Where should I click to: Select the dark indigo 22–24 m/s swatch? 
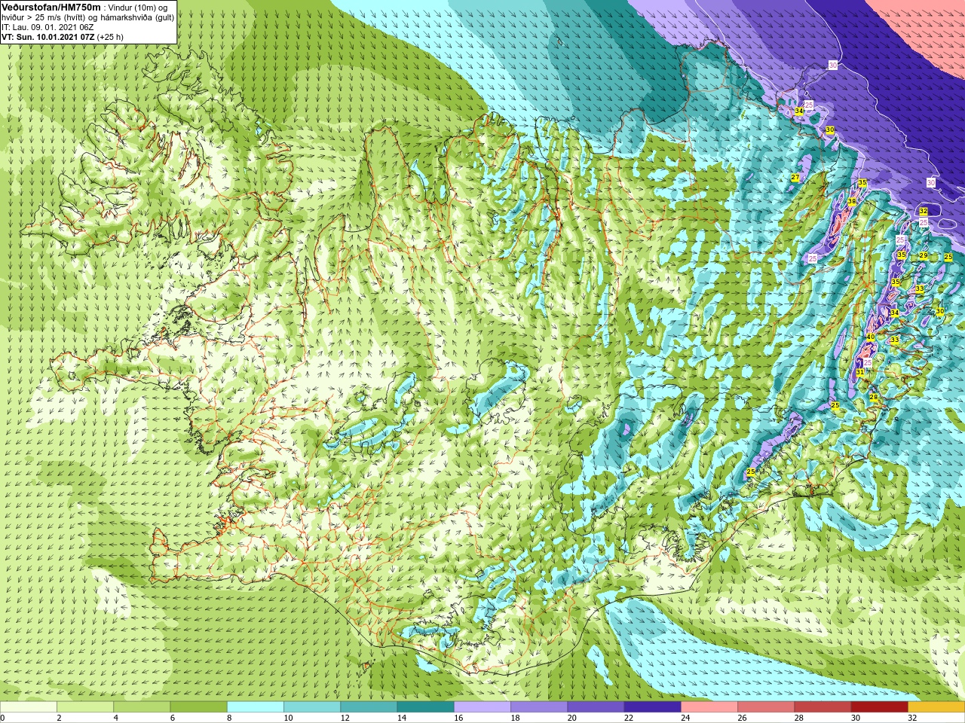coord(653,707)
